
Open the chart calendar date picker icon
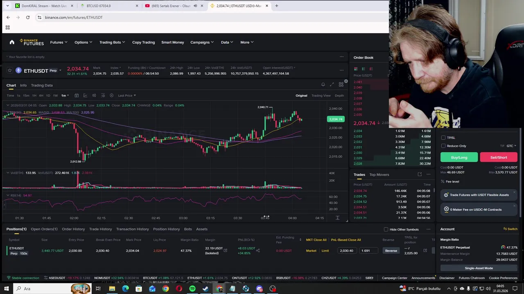coord(77,96)
